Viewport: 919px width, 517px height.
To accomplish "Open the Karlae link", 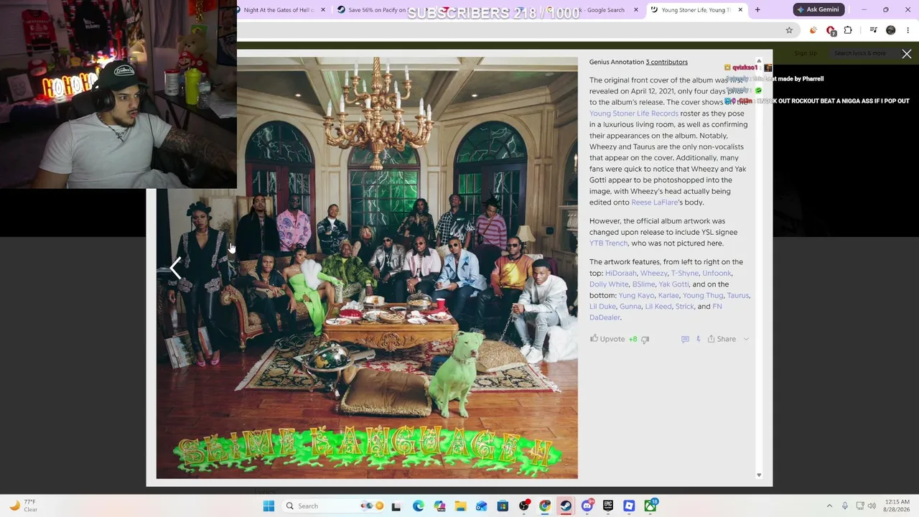I will 668,296.
